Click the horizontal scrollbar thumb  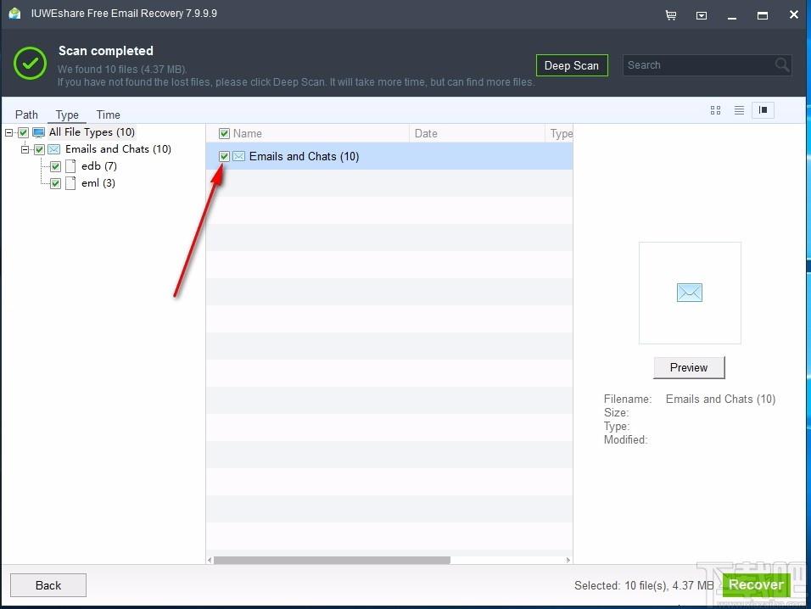coord(332,561)
